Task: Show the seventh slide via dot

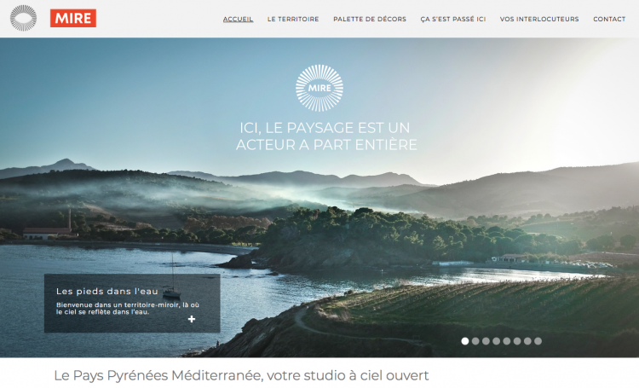Action: [x=527, y=341]
